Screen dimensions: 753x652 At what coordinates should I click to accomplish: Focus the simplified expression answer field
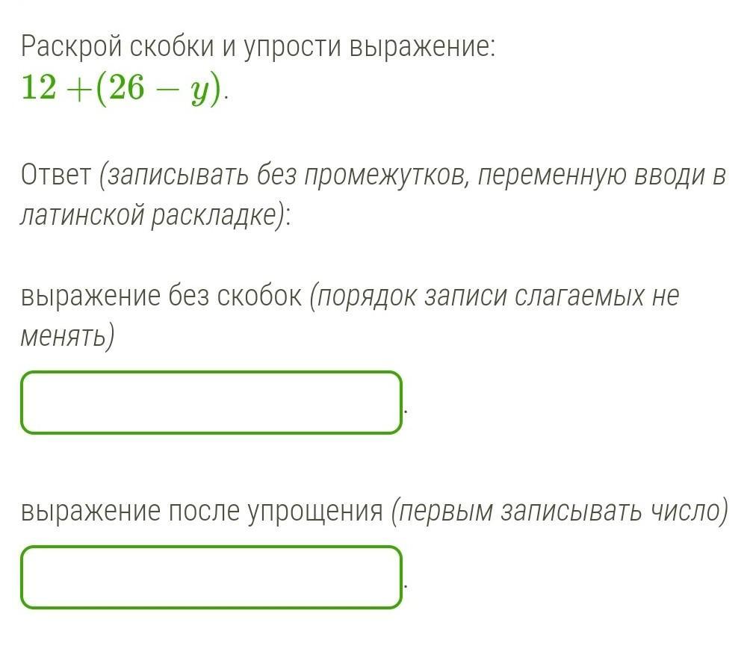[211, 577]
